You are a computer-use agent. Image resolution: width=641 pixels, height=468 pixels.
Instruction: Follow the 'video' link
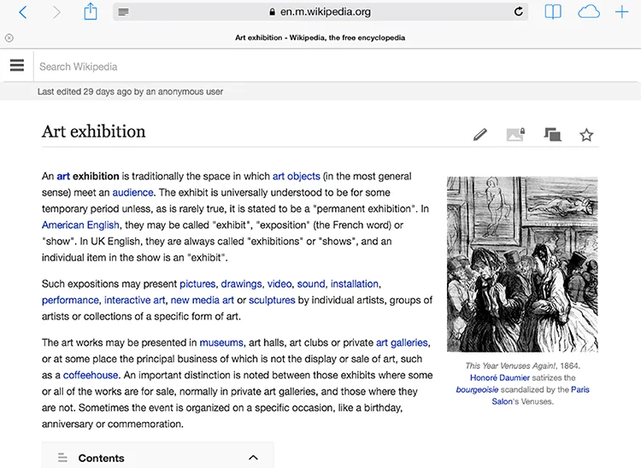tap(279, 284)
